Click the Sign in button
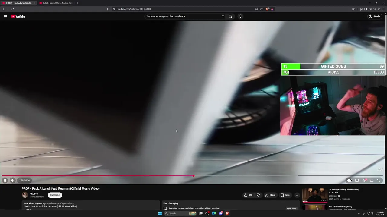This screenshot has height=217, width=387. click(x=374, y=17)
